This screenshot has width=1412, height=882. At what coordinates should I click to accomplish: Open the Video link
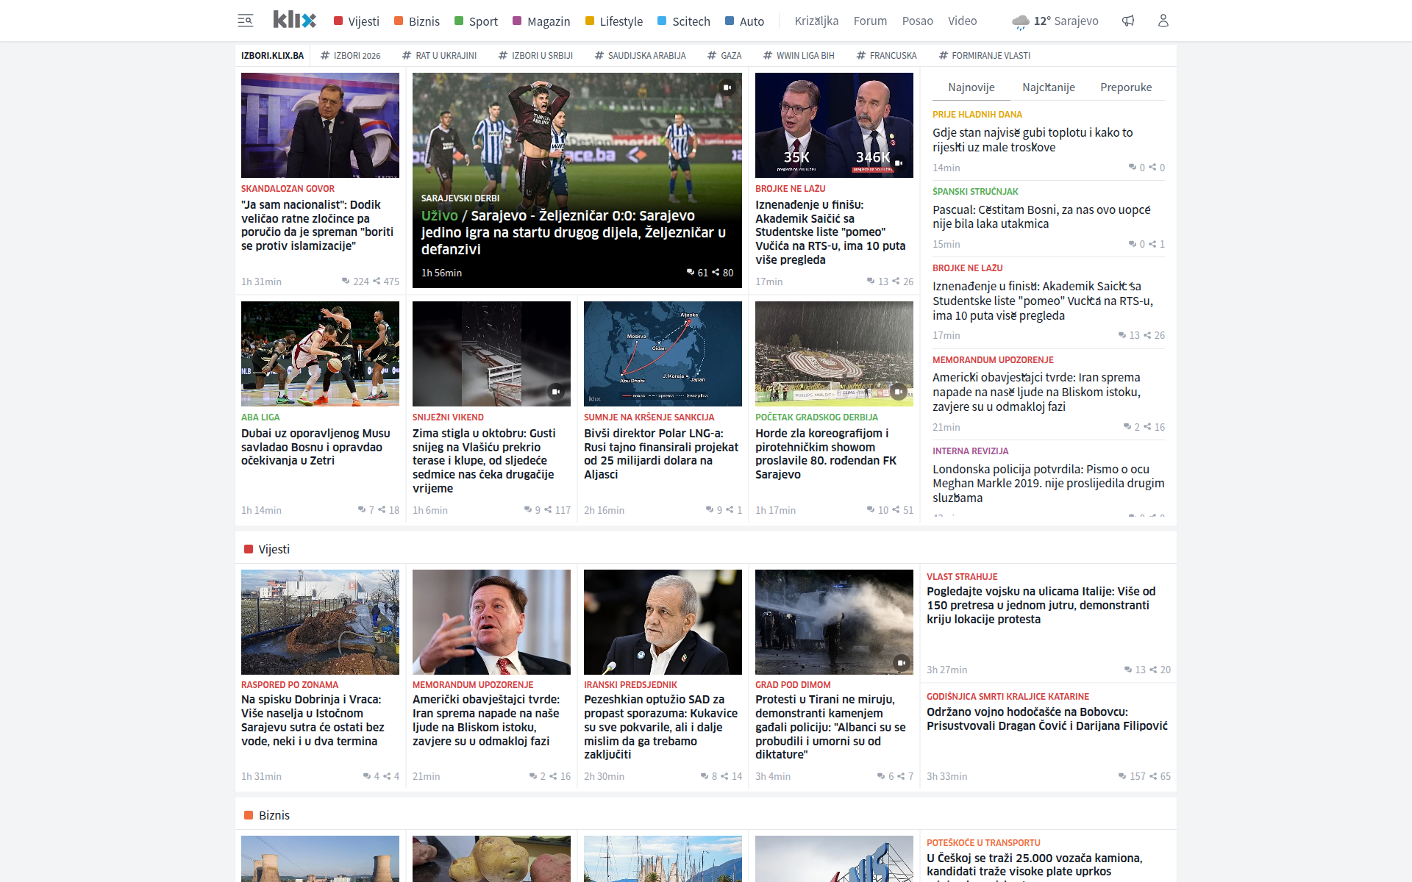962,21
